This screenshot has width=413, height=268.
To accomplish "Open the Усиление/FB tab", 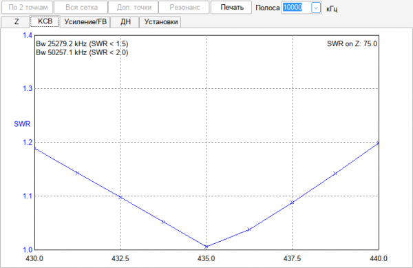I will pos(85,21).
